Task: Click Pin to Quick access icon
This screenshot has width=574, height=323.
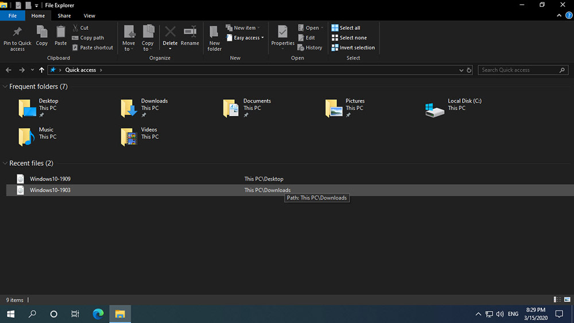Action: 17,32
